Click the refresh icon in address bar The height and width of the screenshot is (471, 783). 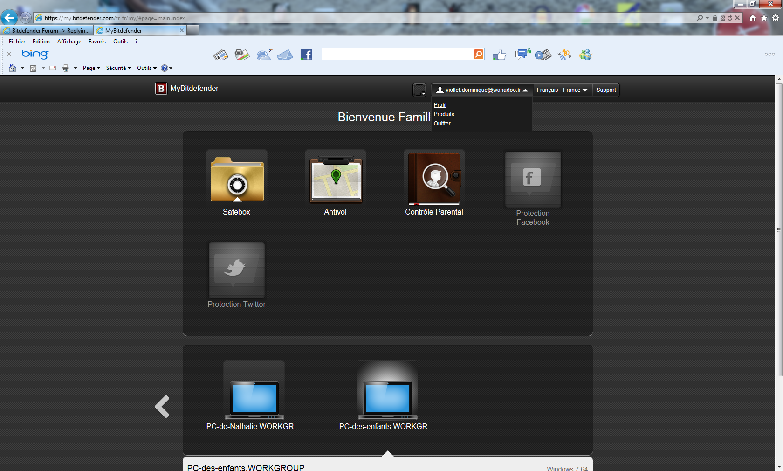[x=730, y=18]
